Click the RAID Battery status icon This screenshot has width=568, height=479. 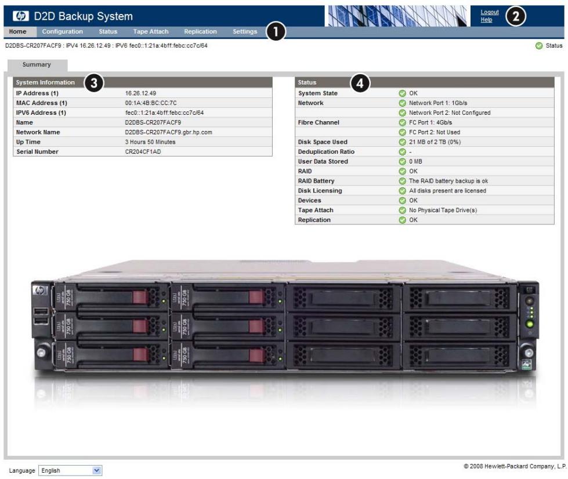click(402, 181)
